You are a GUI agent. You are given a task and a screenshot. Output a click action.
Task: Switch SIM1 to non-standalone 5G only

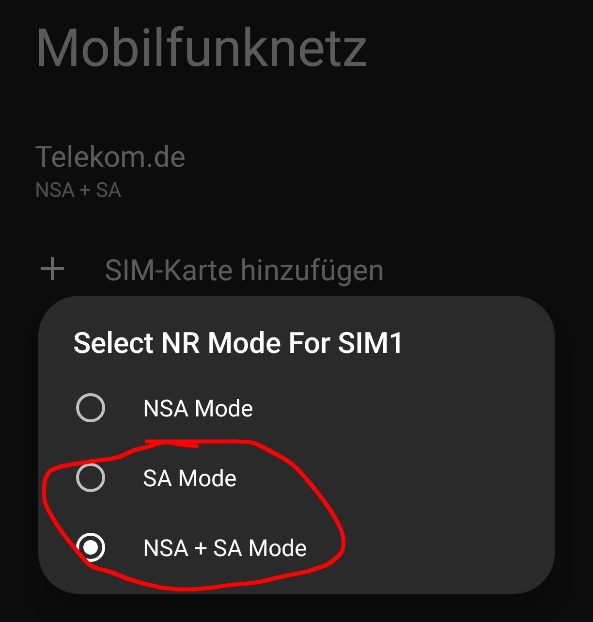[91, 408]
